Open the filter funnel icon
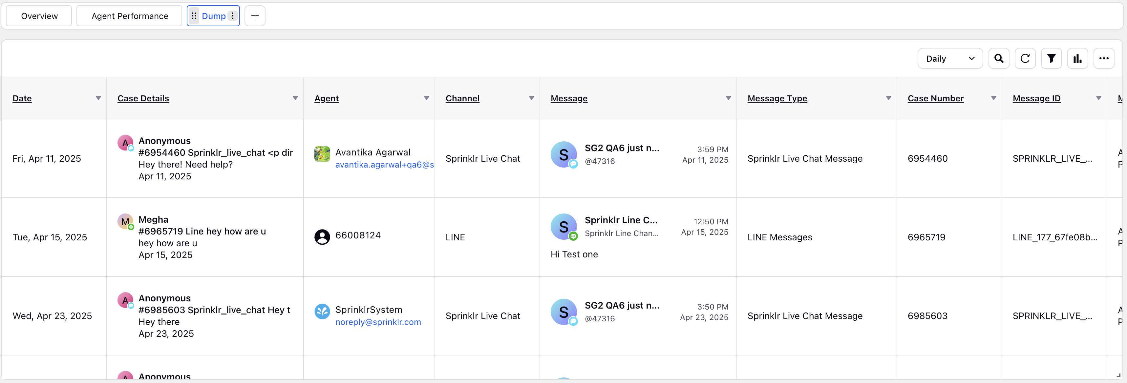 tap(1051, 59)
